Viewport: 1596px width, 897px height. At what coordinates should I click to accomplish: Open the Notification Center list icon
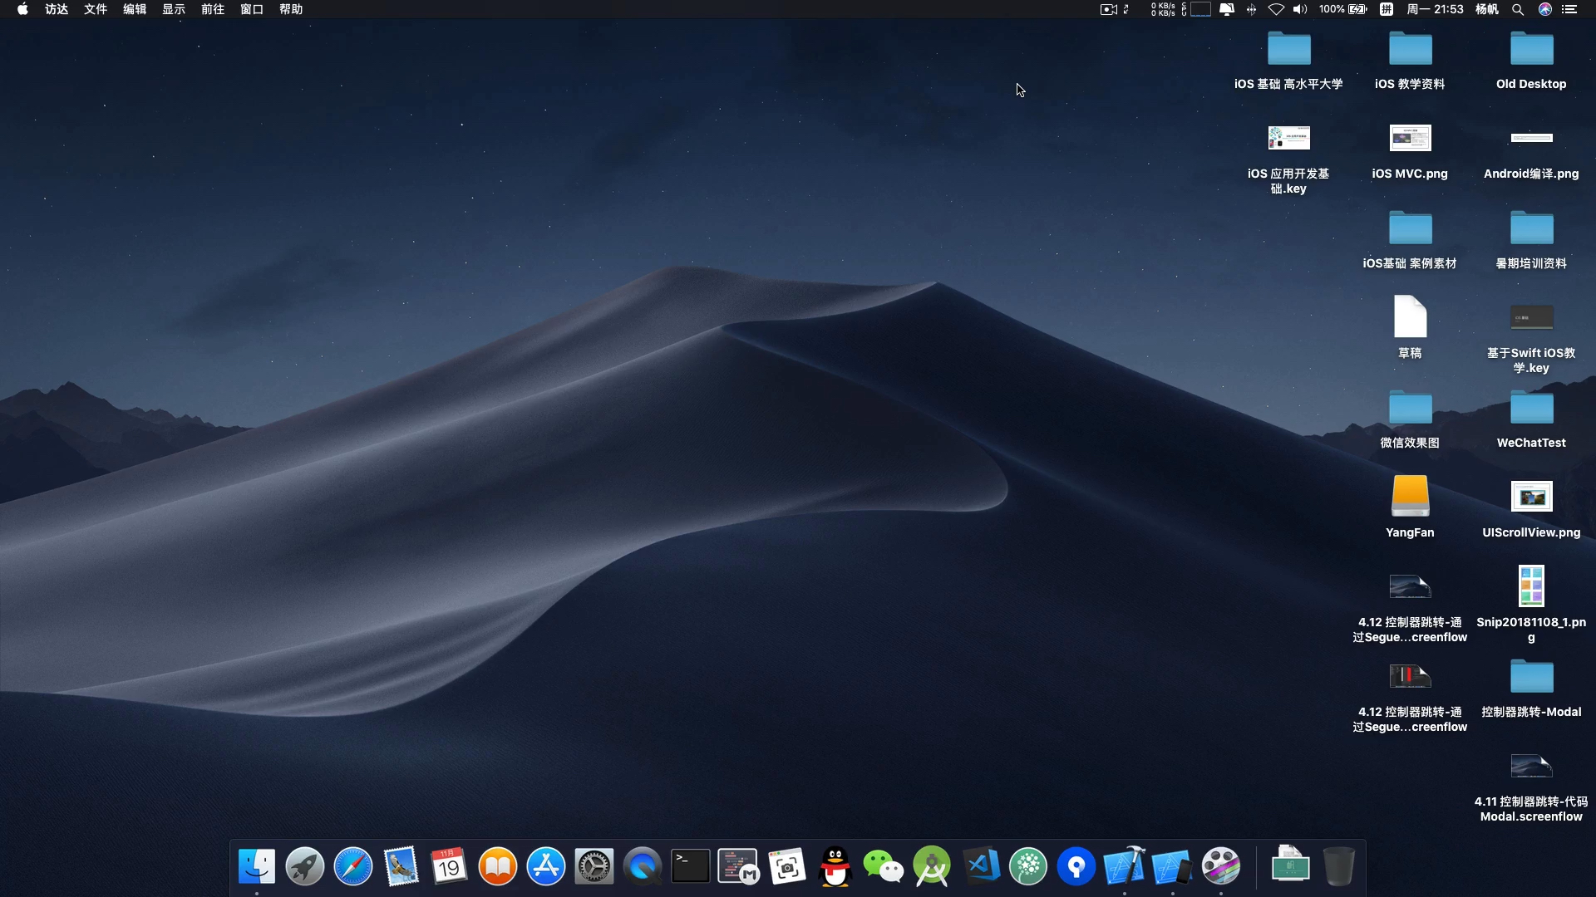tap(1569, 9)
